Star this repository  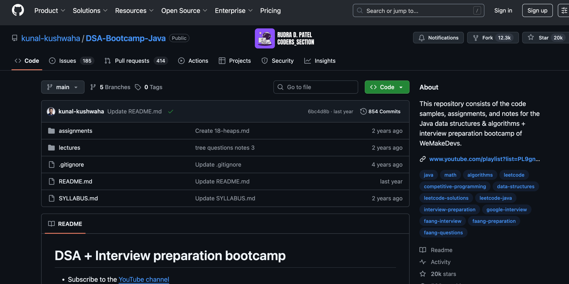pyautogui.click(x=543, y=38)
